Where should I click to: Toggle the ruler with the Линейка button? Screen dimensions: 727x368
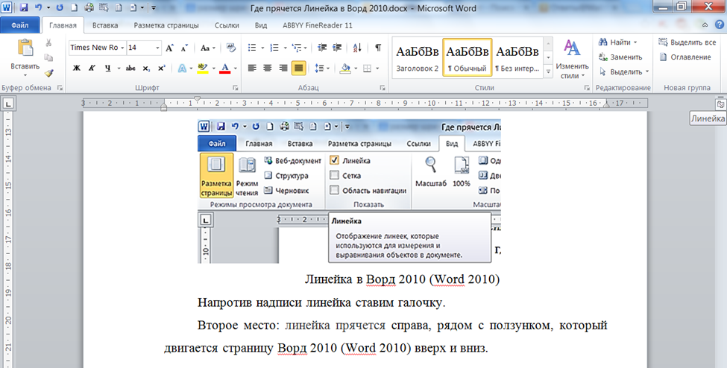[x=720, y=105]
